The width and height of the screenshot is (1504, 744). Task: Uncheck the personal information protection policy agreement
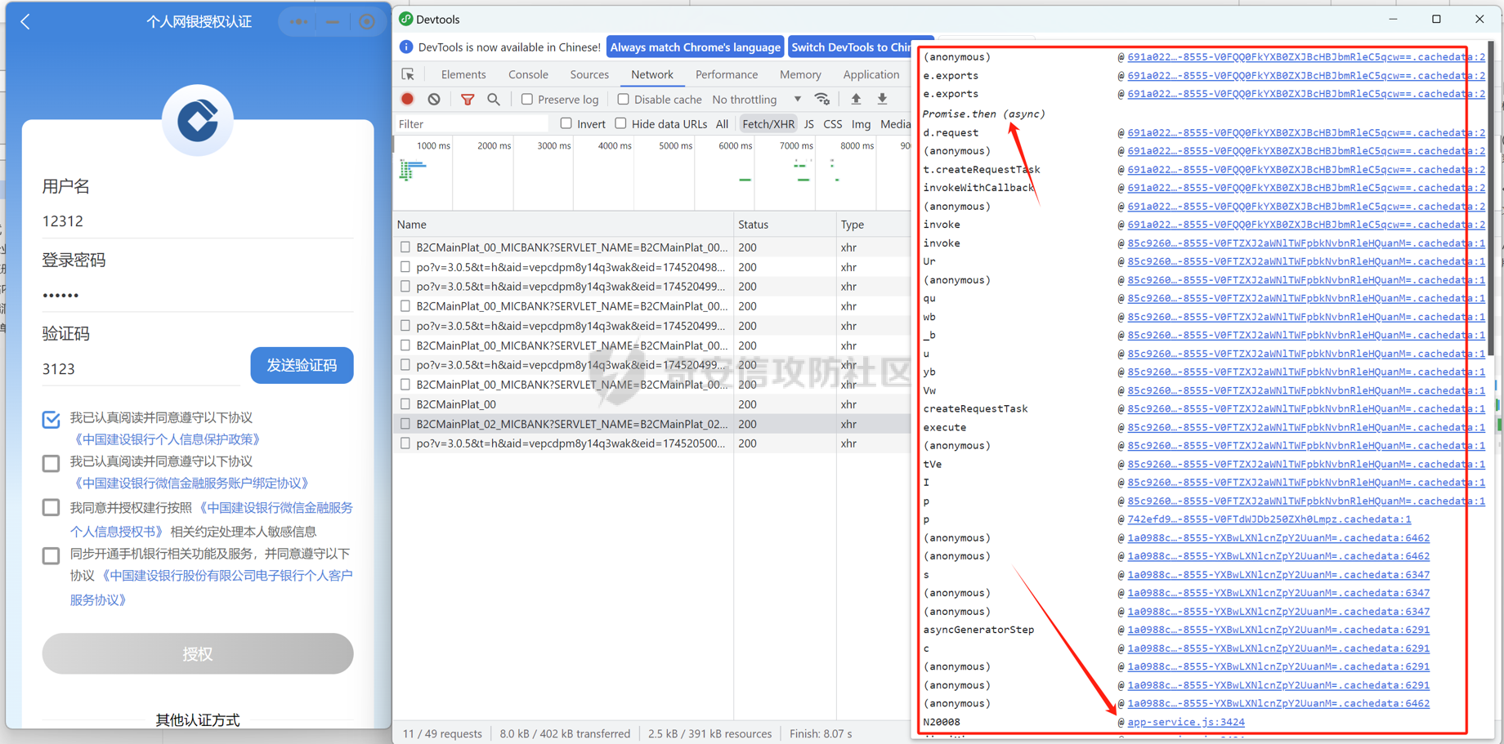[51, 419]
